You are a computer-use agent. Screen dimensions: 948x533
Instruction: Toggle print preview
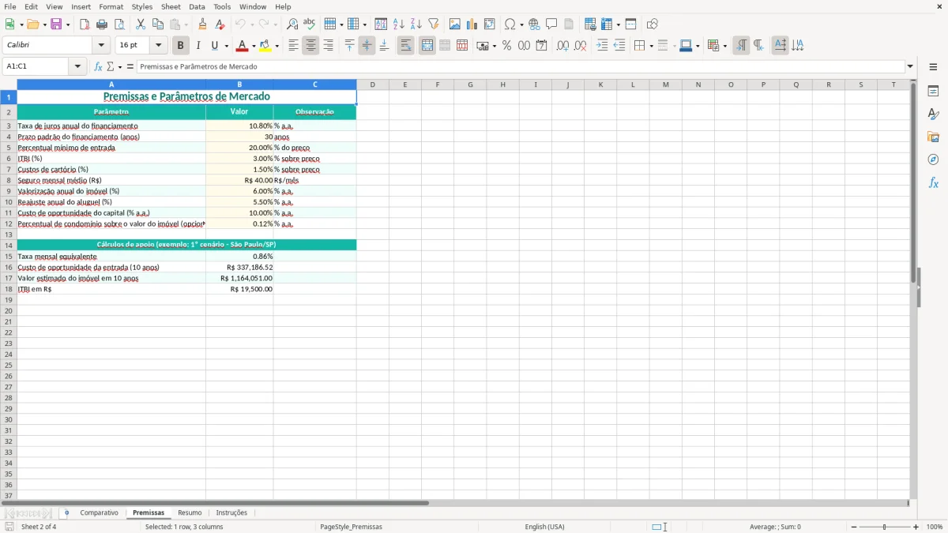[119, 24]
